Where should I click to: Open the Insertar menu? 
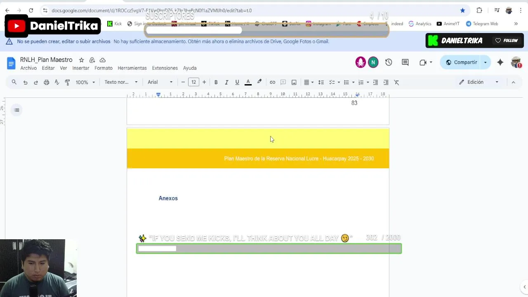pyautogui.click(x=81, y=68)
